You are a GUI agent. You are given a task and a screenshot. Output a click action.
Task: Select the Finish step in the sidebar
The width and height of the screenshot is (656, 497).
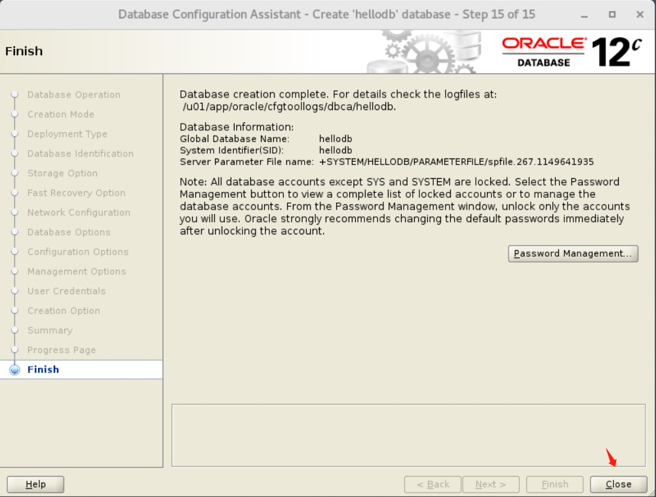[43, 369]
